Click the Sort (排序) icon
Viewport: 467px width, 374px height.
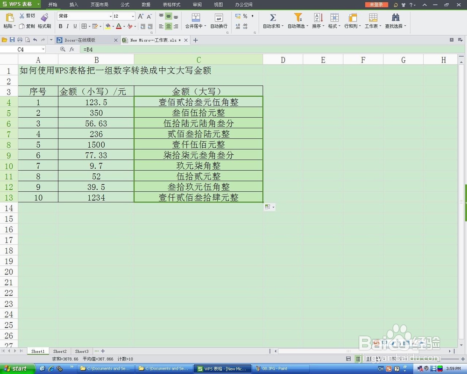point(317,17)
